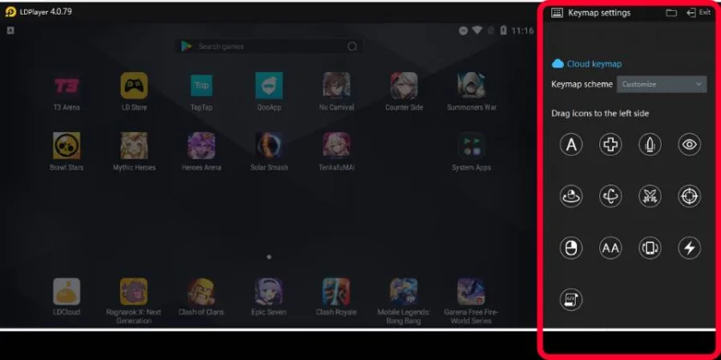Exit the Keymap settings panel
The width and height of the screenshot is (721, 360).
[699, 13]
